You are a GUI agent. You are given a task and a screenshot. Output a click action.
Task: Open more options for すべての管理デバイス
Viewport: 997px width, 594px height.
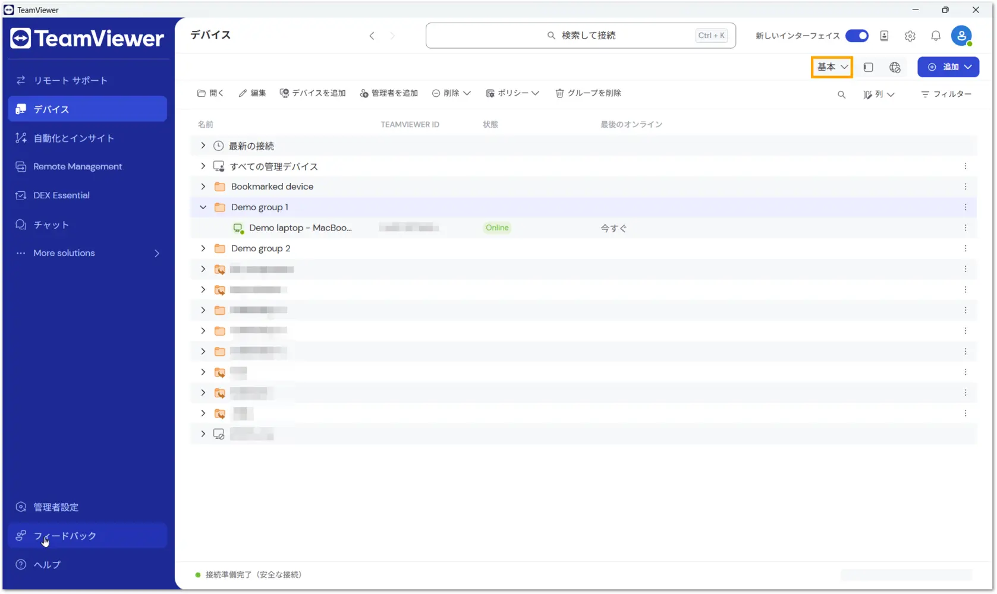(965, 166)
